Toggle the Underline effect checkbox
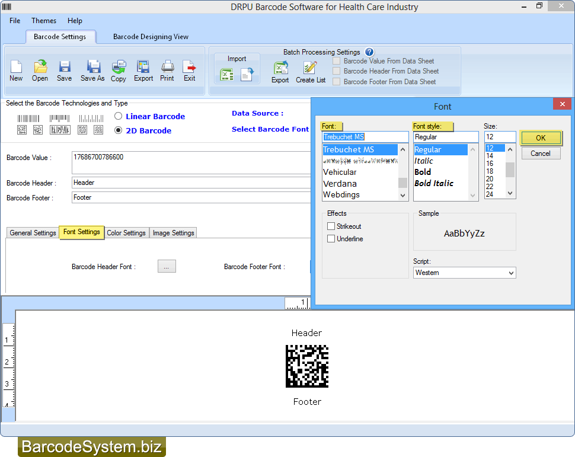 [x=331, y=239]
